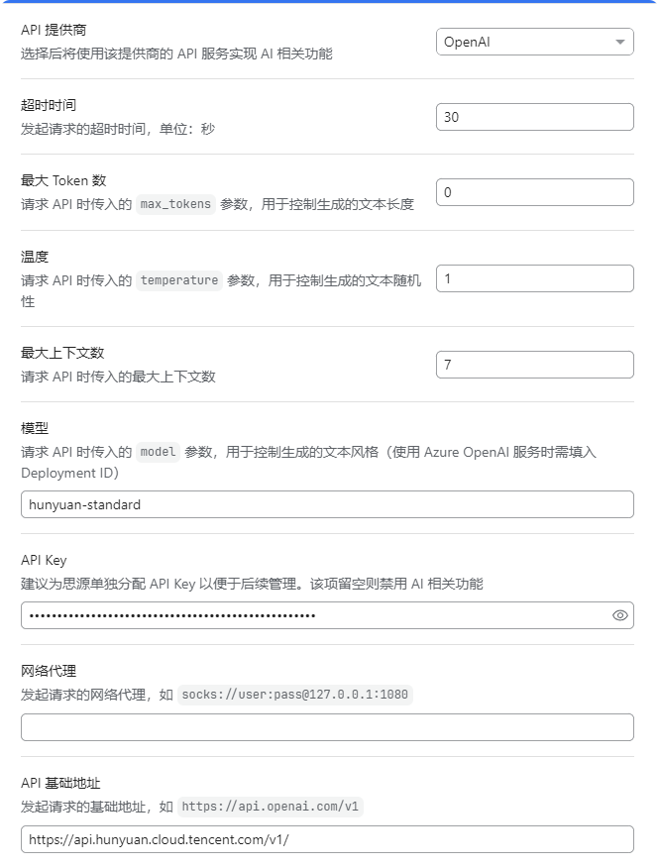Screen dimensions: 659x867
Task: Click the 最大 Token 数 input showing 0
Action: (x=535, y=191)
